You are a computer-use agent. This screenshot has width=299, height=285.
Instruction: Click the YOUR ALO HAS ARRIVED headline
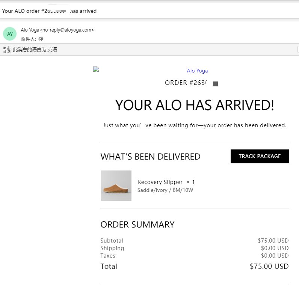(x=195, y=105)
